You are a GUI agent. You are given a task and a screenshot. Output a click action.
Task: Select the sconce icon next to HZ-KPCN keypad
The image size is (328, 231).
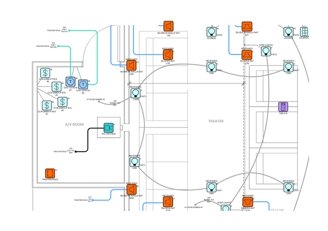click(x=289, y=32)
